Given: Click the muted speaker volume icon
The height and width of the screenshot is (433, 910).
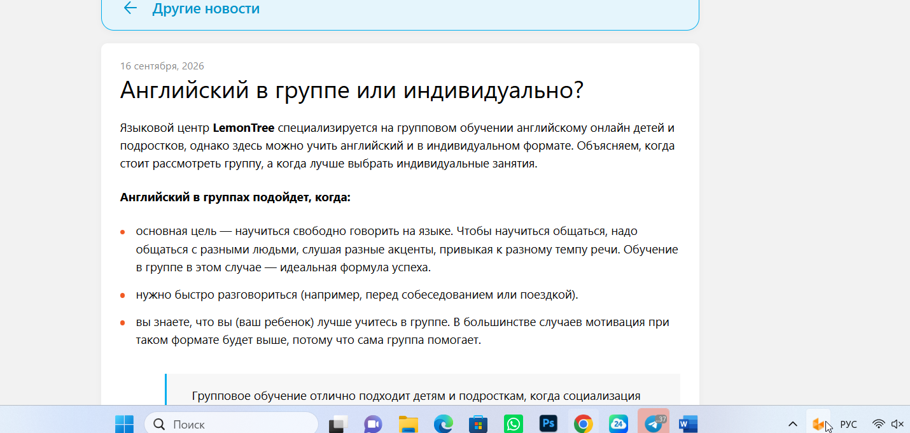Looking at the screenshot, I should pyautogui.click(x=897, y=424).
